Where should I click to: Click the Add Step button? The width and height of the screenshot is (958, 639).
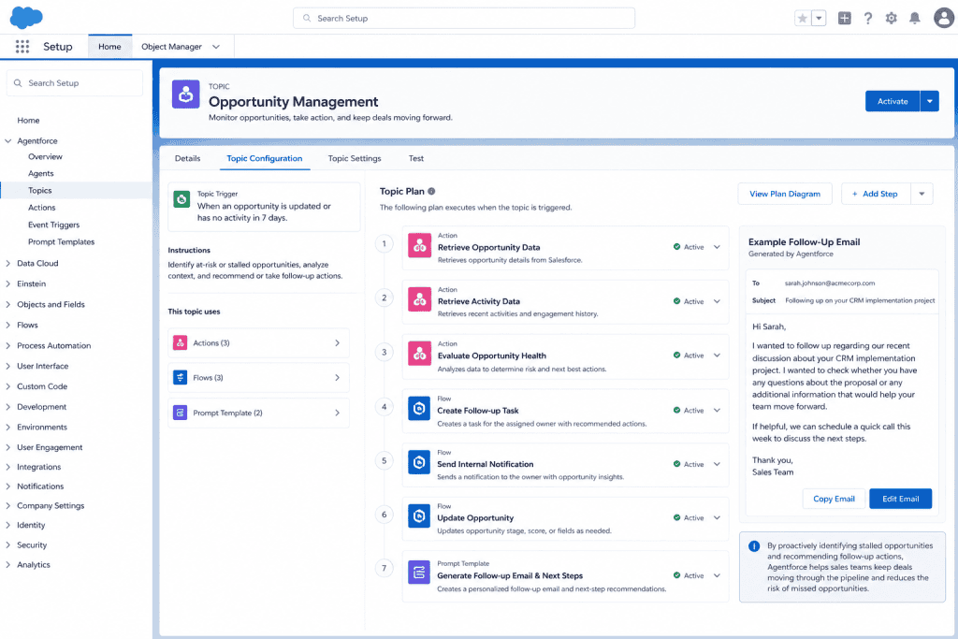(x=876, y=194)
